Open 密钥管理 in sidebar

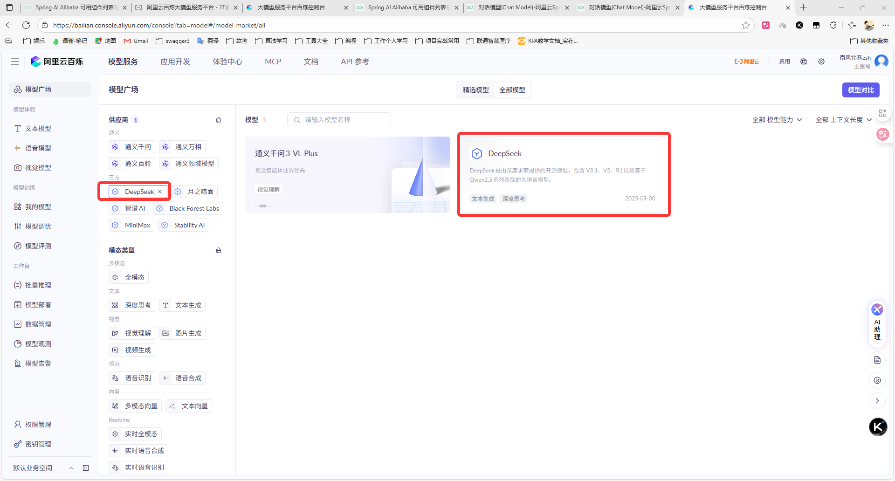(50, 444)
